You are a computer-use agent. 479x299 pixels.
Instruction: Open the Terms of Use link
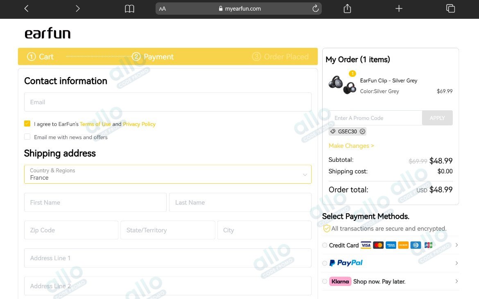tap(95, 124)
